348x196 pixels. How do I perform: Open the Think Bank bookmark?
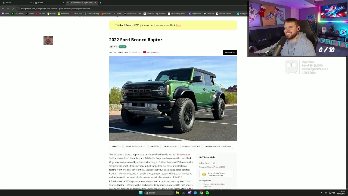77,14
